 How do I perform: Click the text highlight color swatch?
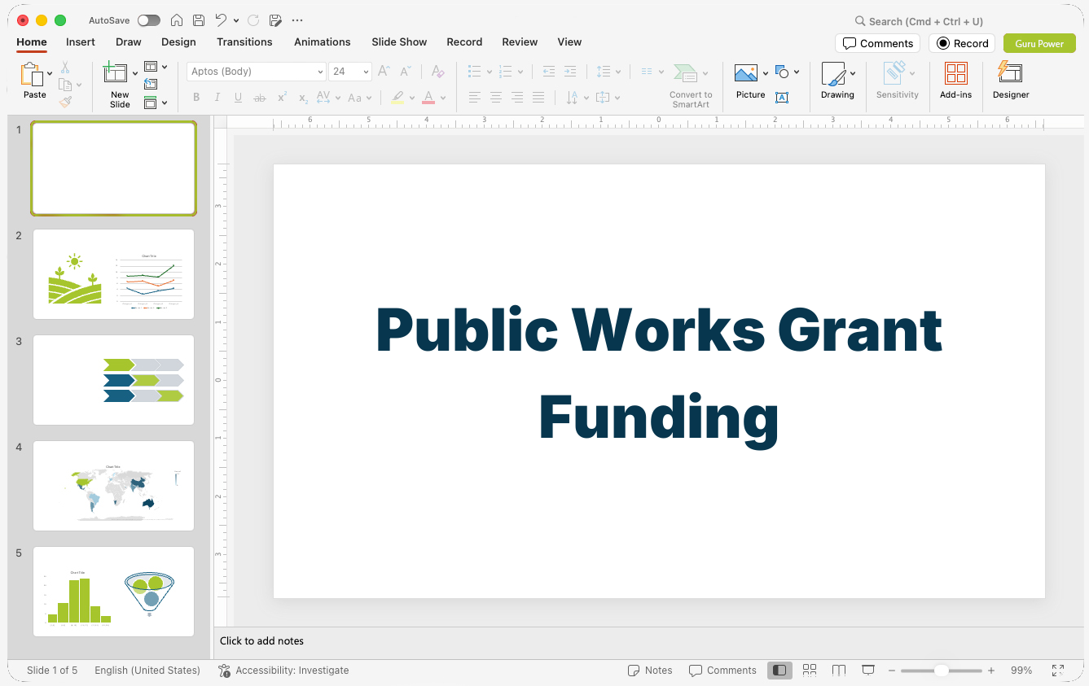[x=397, y=98]
